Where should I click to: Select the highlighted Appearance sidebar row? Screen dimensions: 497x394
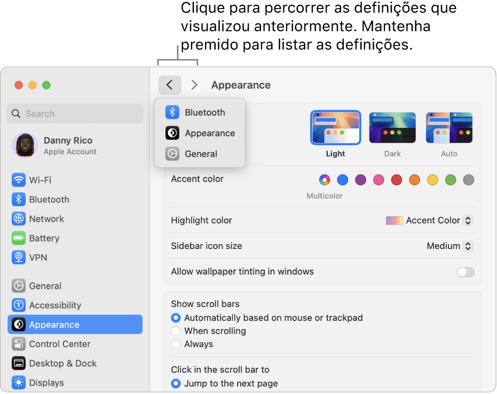click(75, 324)
